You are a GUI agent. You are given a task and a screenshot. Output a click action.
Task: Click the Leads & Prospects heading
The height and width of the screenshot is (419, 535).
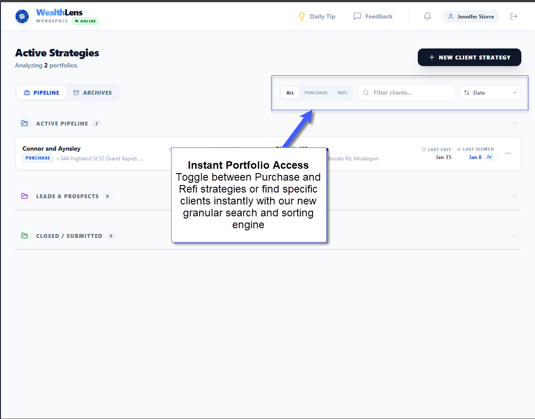(x=67, y=196)
